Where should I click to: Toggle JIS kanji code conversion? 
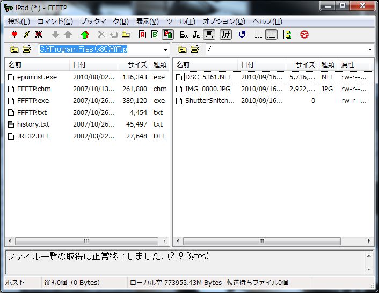[x=196, y=34]
